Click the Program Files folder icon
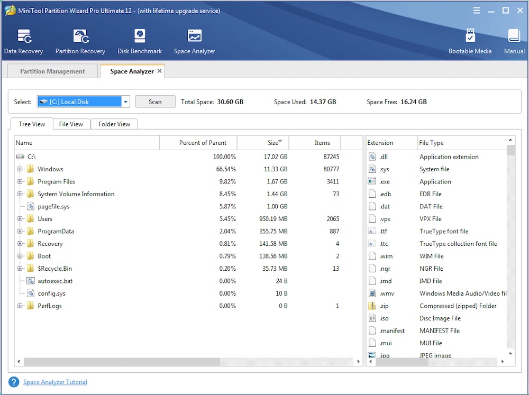This screenshot has width=529, height=395. (30, 181)
